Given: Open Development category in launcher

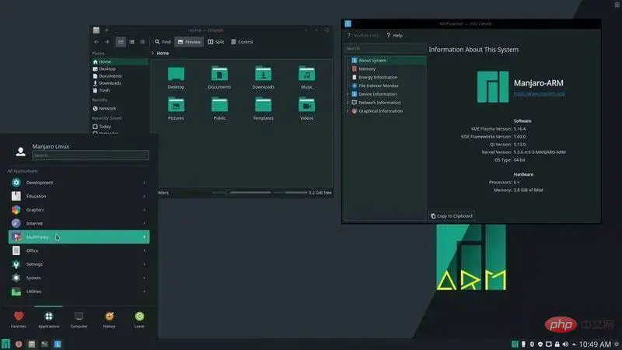Looking at the screenshot, I should [79, 183].
